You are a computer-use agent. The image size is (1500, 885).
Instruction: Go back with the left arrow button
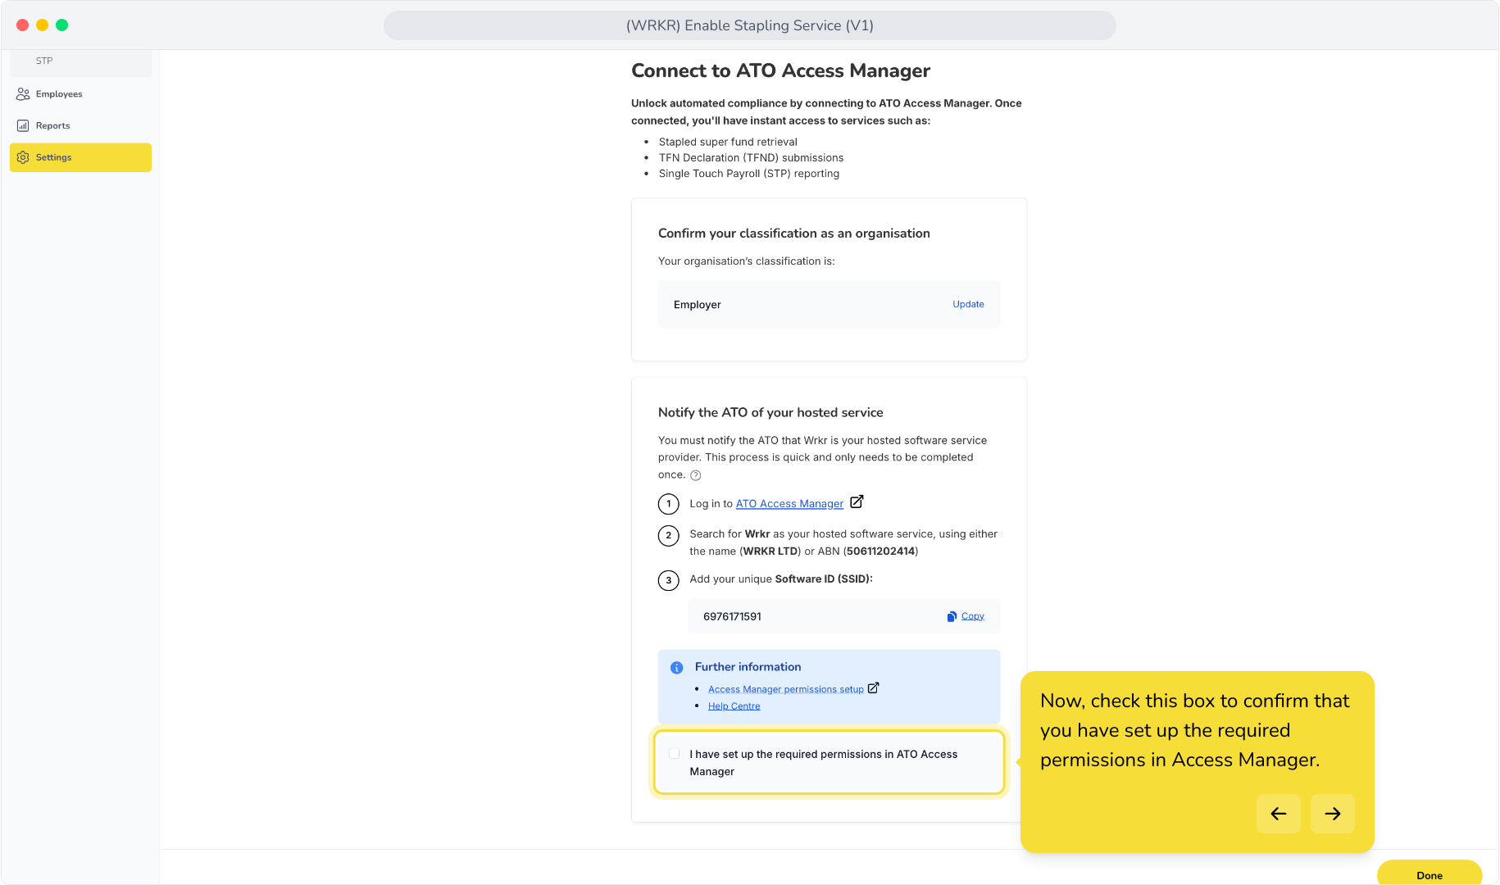(1279, 814)
